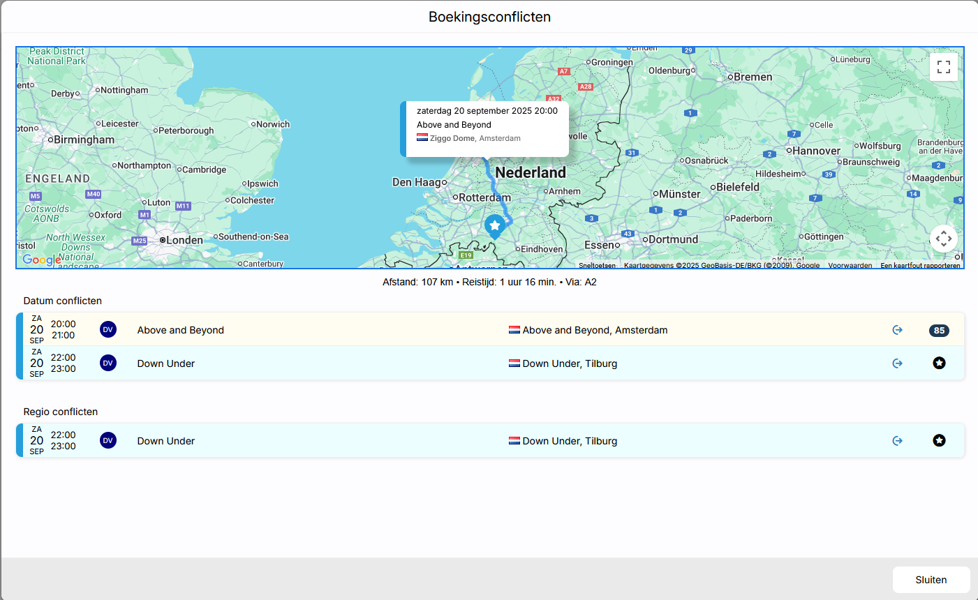This screenshot has height=600, width=978.
Task: Click the DV avatar on the Above and Beyond row
Action: pos(108,329)
